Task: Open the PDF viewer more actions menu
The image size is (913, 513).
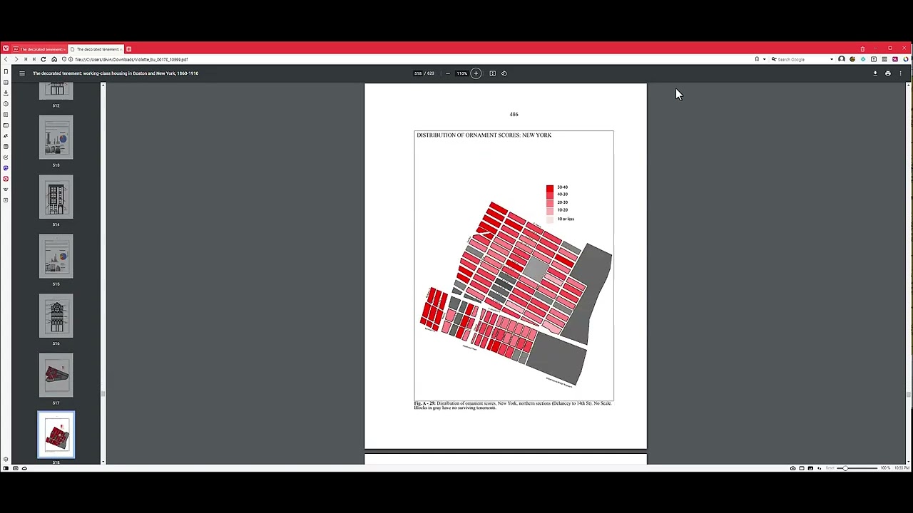Action: 900,73
